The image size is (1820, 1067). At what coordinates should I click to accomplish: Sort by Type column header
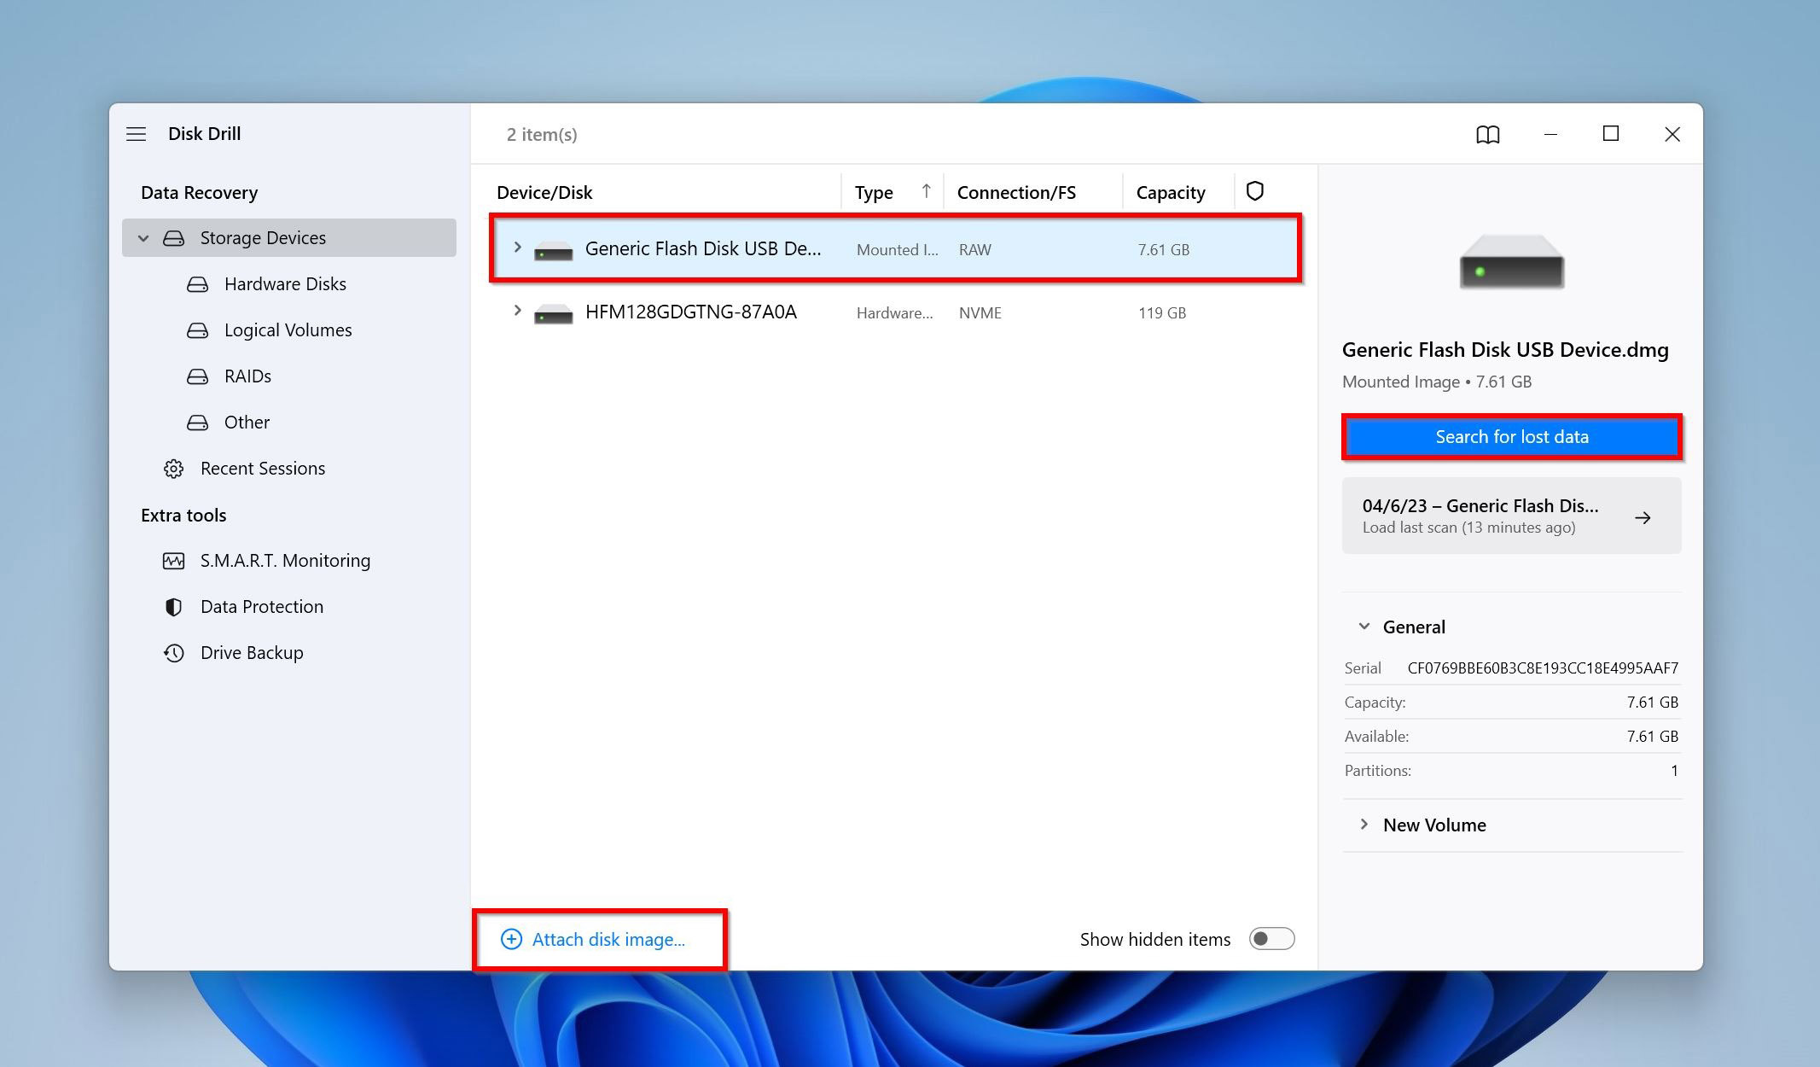[874, 192]
